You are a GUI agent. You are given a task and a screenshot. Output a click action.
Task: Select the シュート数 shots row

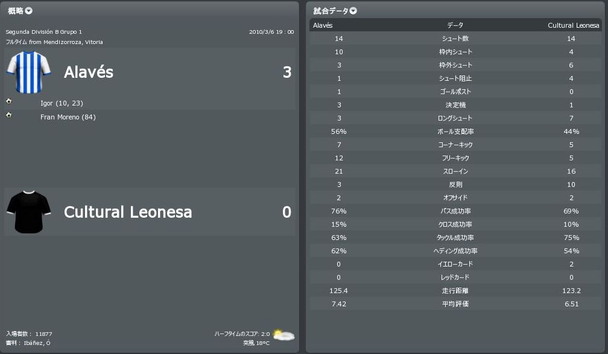pyautogui.click(x=455, y=39)
